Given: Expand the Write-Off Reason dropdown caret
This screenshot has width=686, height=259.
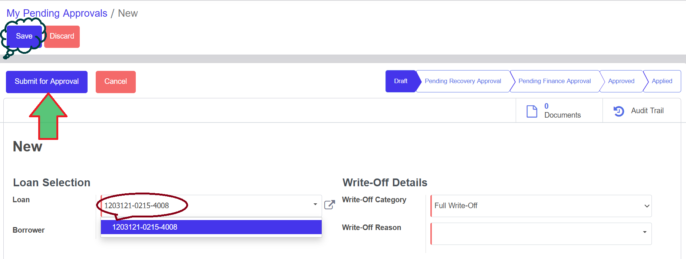Looking at the screenshot, I should tap(644, 232).
